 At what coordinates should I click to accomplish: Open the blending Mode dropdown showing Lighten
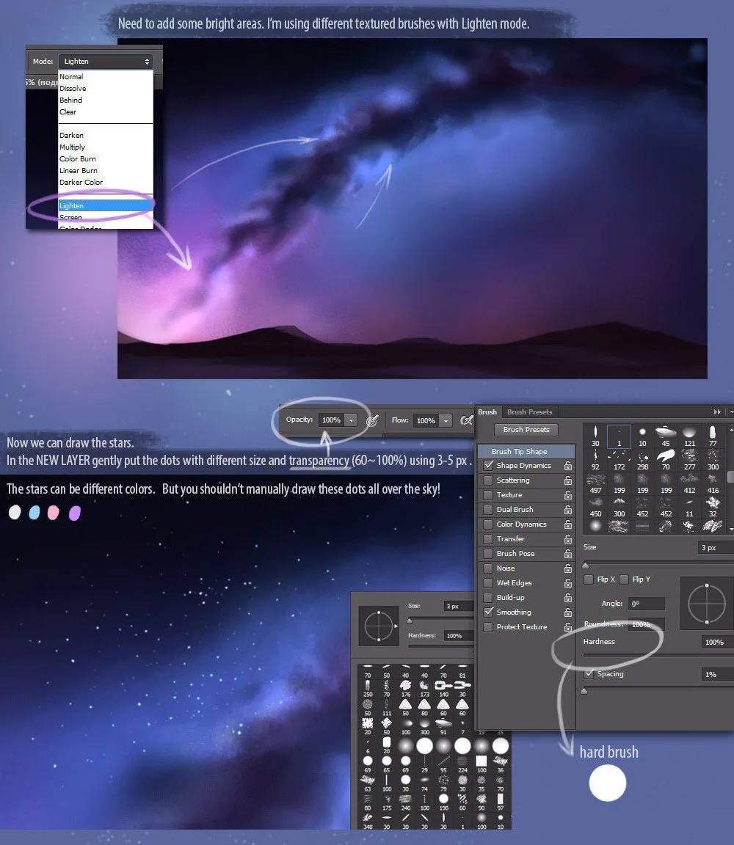106,62
